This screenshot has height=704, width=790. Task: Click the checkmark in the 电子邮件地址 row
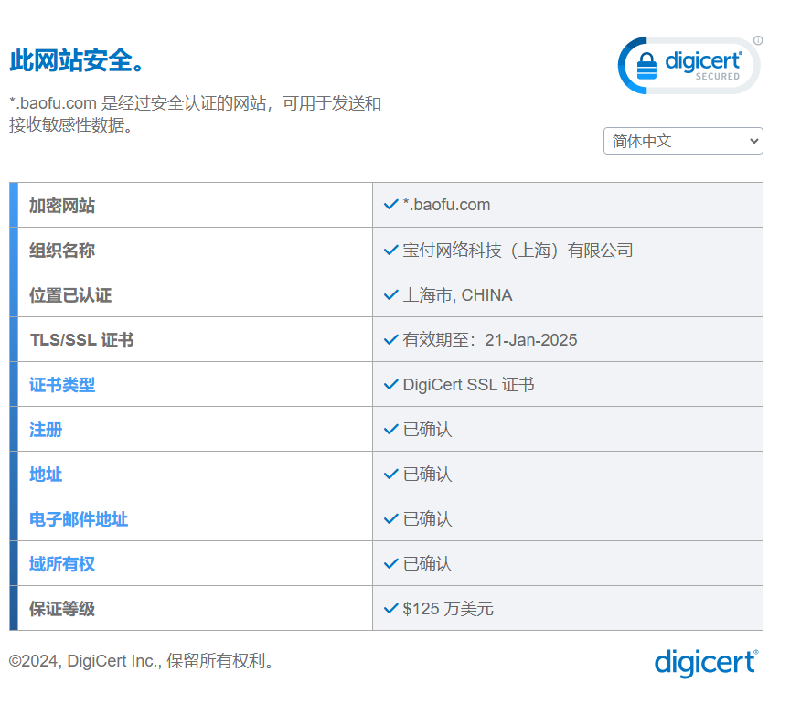click(391, 519)
